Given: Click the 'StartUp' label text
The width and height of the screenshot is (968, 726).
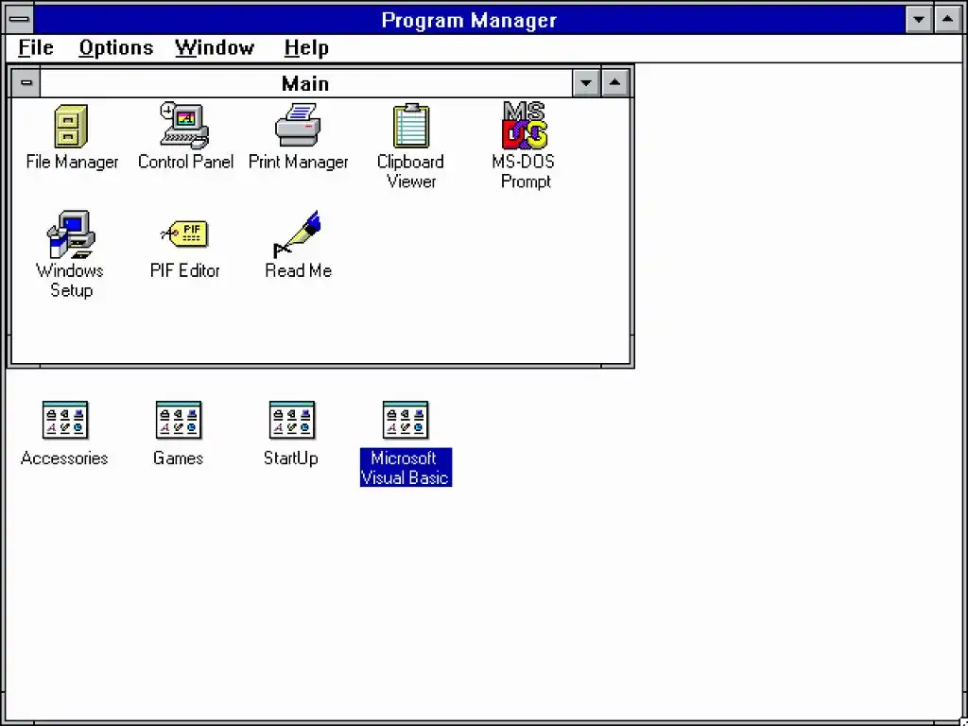Looking at the screenshot, I should tap(291, 458).
